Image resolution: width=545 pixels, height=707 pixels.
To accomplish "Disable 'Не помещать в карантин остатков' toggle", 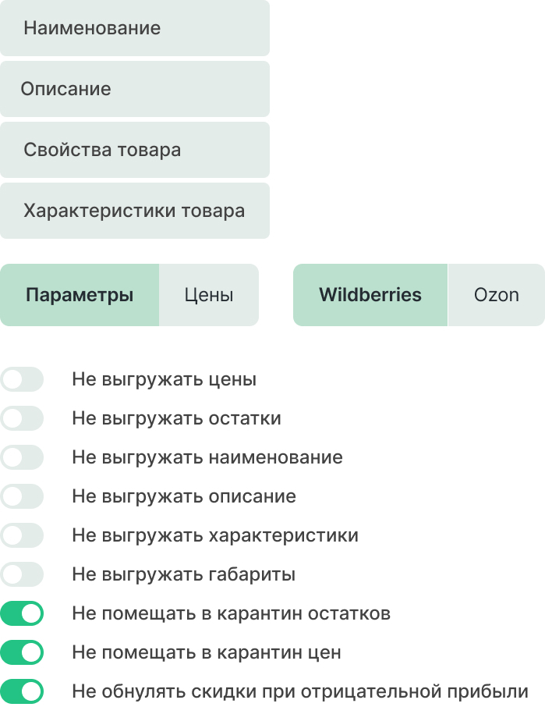I will pyautogui.click(x=22, y=613).
